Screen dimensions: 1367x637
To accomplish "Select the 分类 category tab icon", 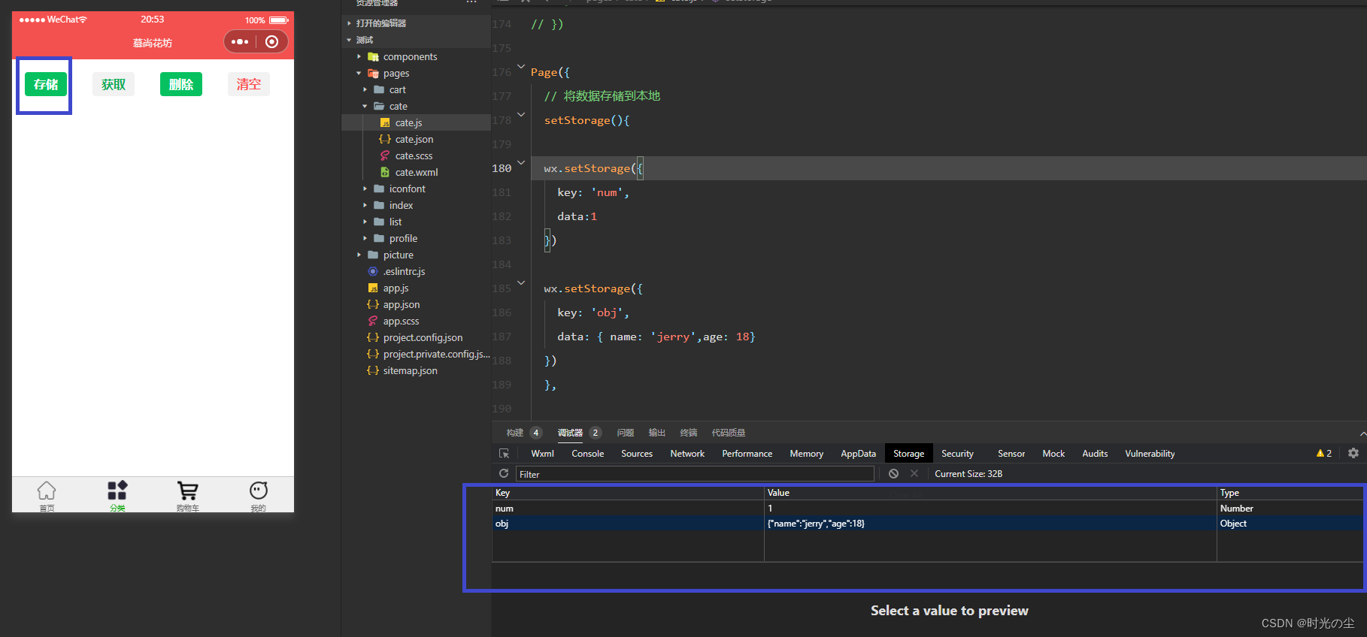I will [117, 496].
